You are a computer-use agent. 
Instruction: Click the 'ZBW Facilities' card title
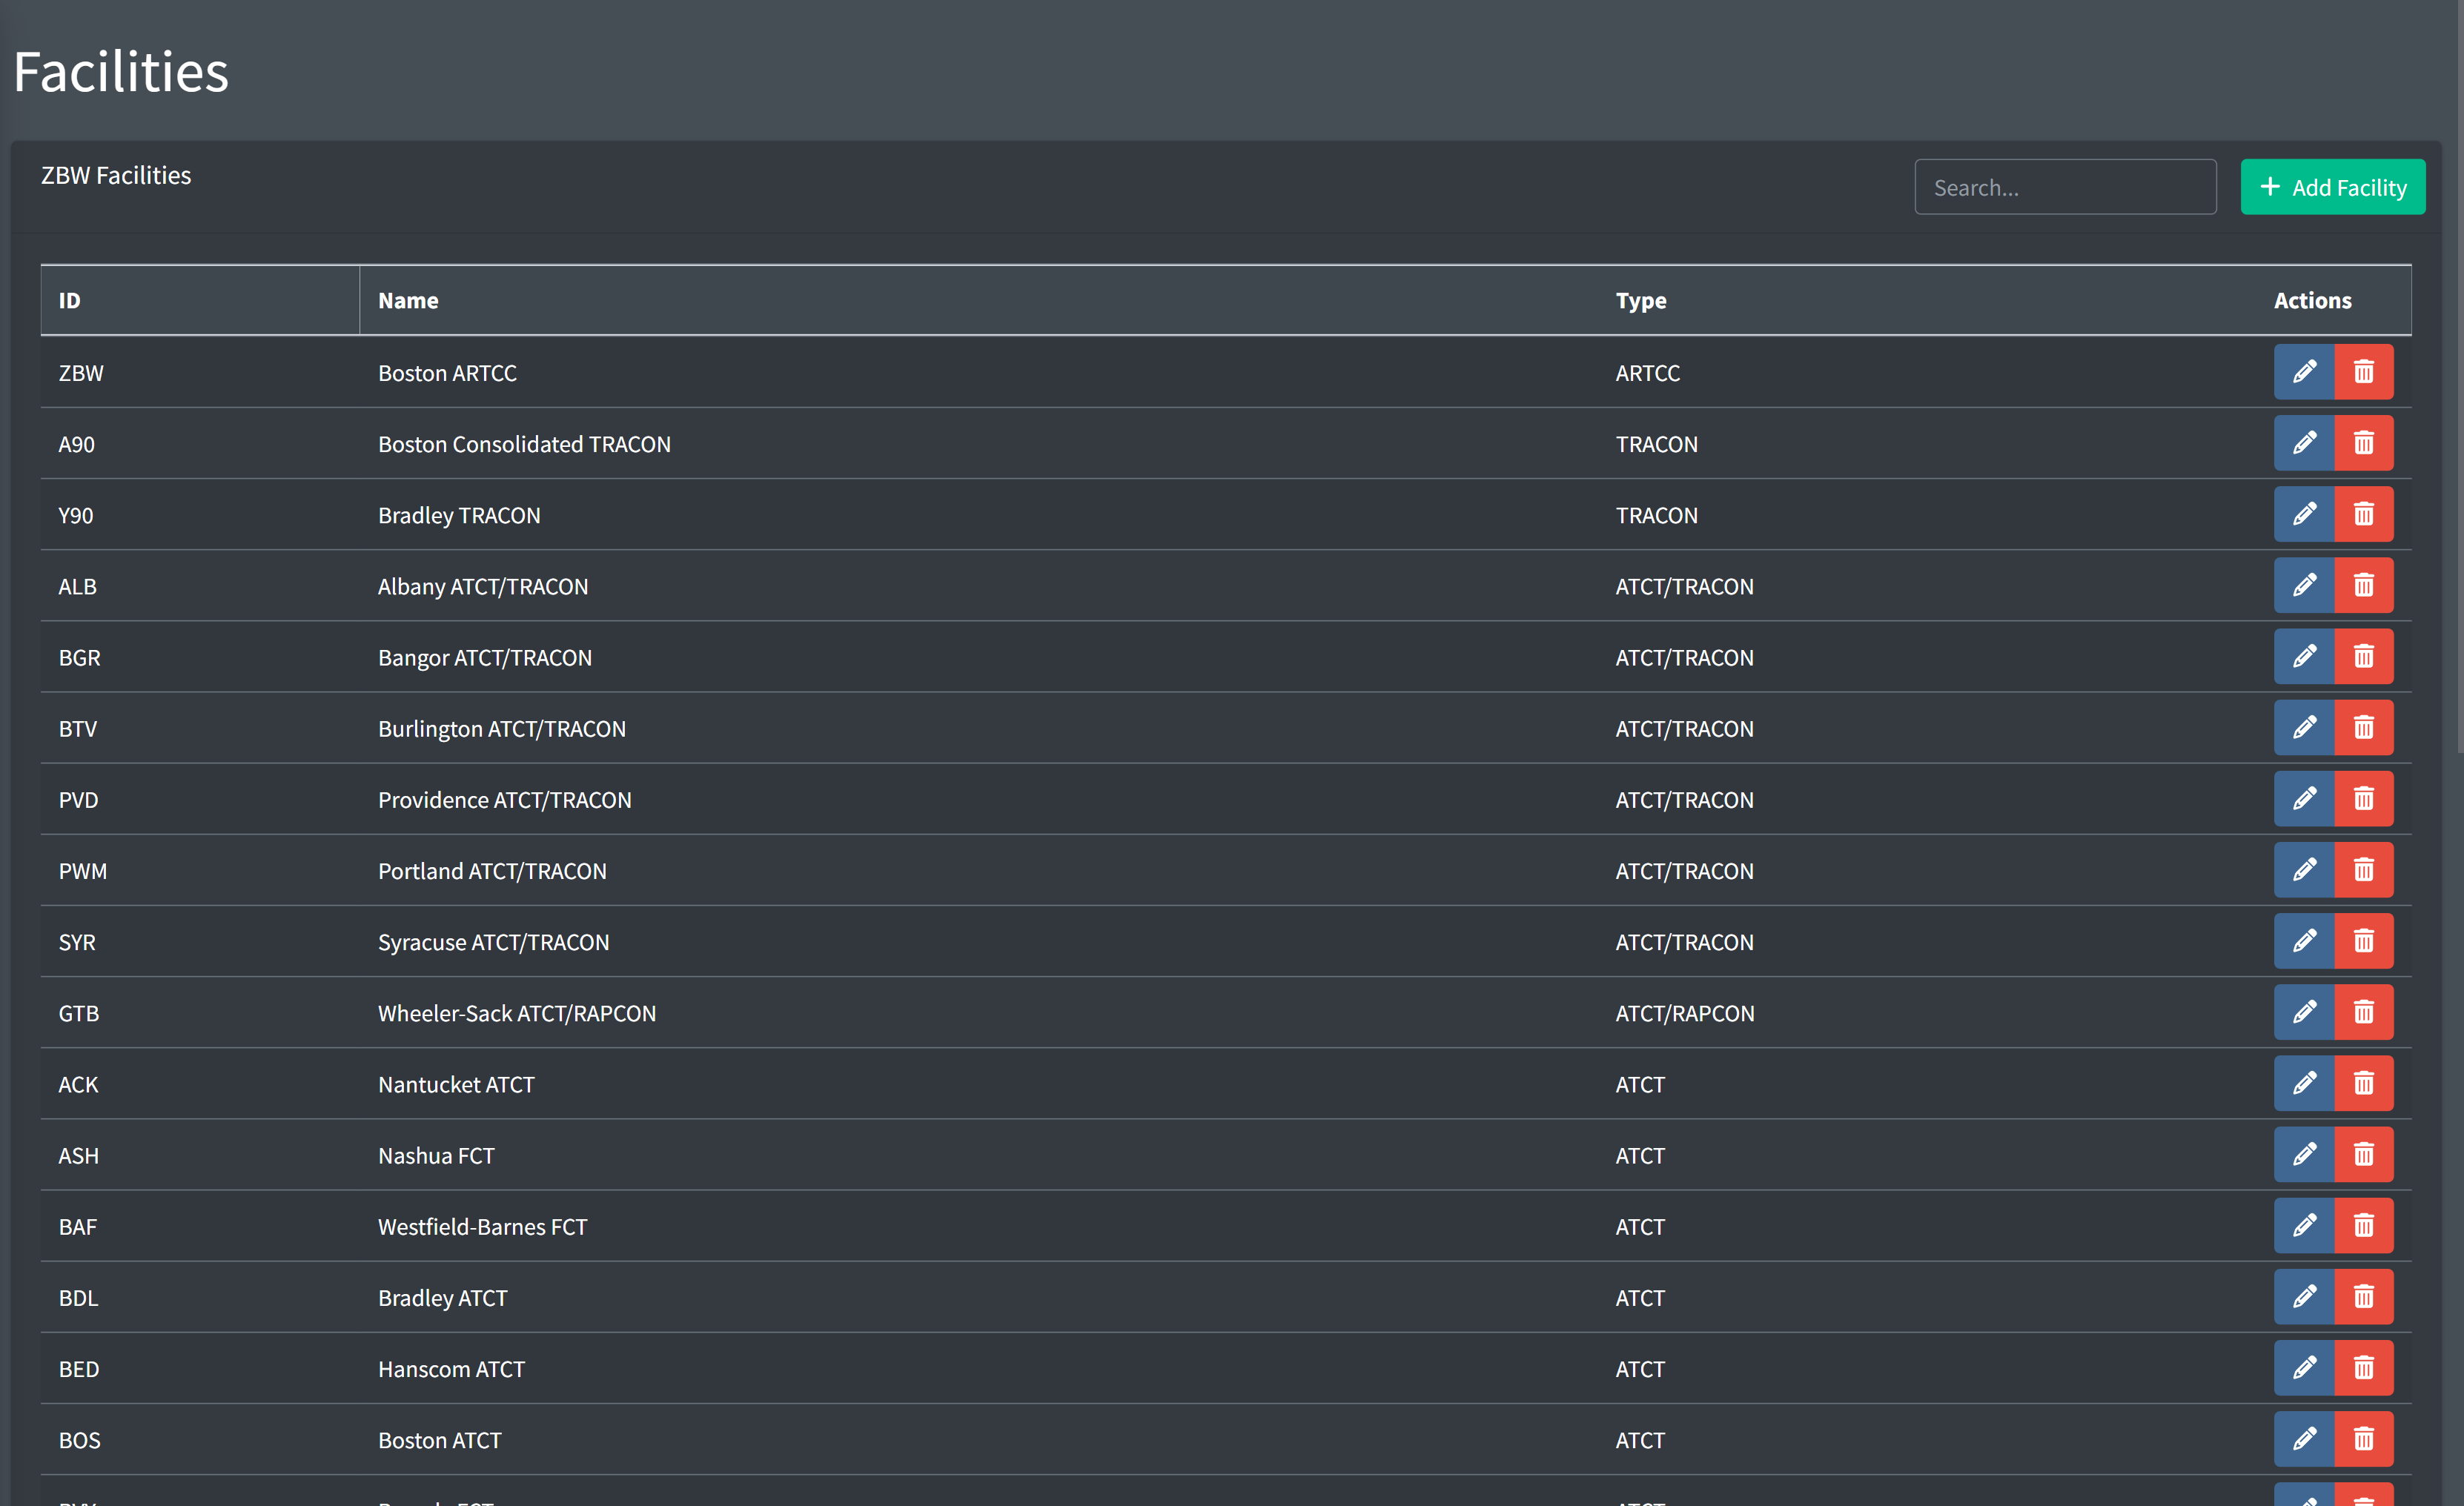116,175
